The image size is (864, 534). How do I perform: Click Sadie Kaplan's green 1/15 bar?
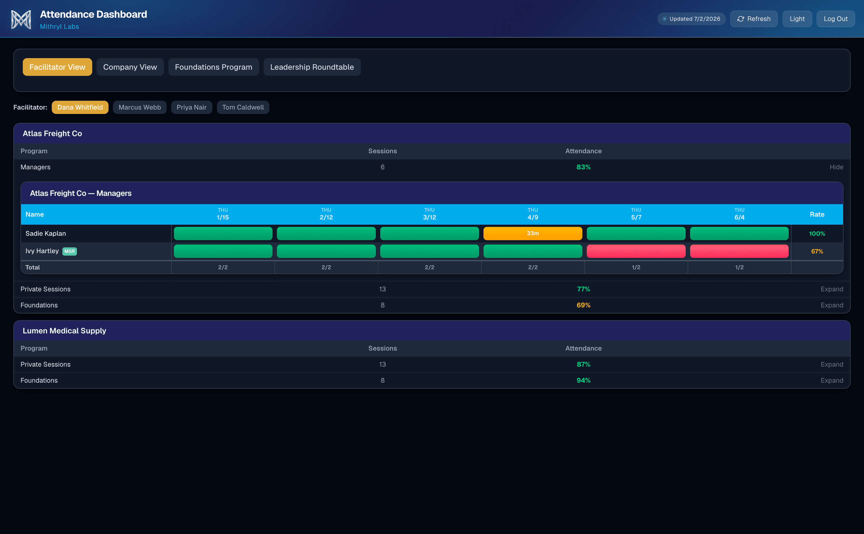pyautogui.click(x=223, y=233)
